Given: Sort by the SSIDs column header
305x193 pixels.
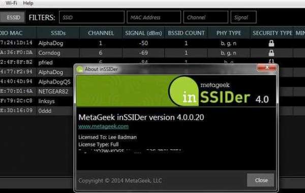Looking at the screenshot, I should (58, 33).
